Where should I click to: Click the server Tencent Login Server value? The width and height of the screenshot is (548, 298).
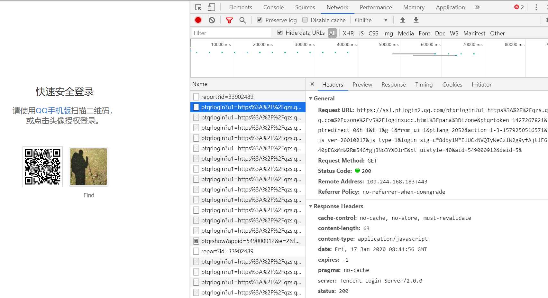point(381,281)
